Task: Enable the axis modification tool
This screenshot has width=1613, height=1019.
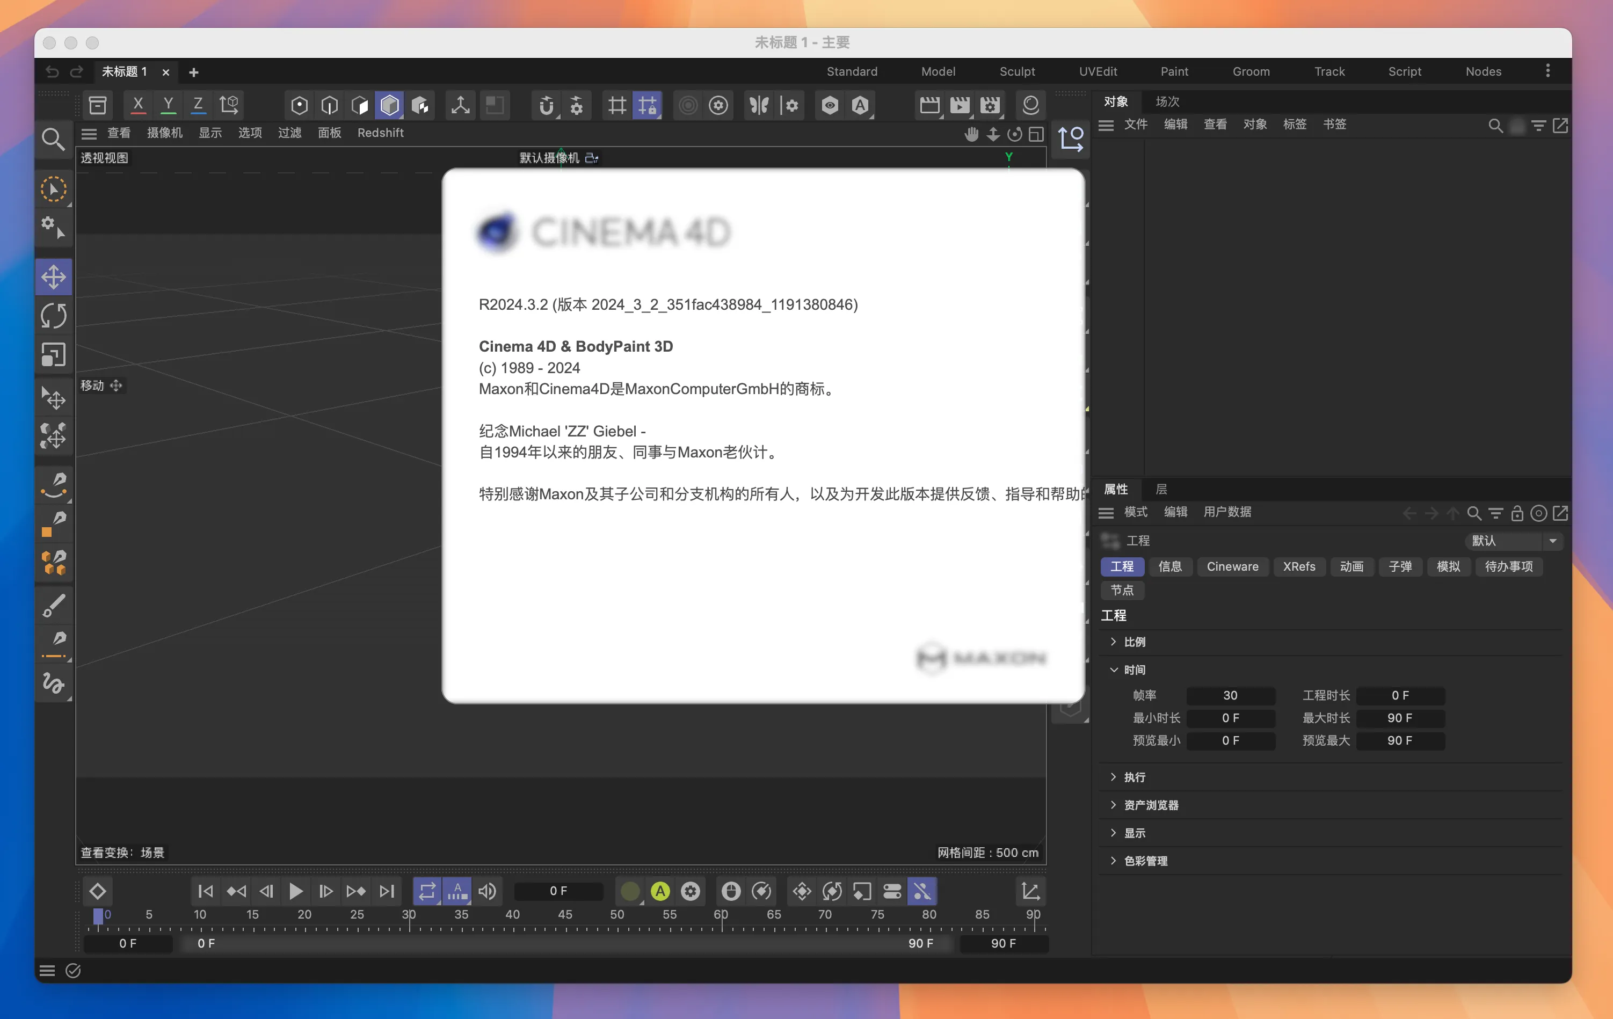Action: click(460, 105)
